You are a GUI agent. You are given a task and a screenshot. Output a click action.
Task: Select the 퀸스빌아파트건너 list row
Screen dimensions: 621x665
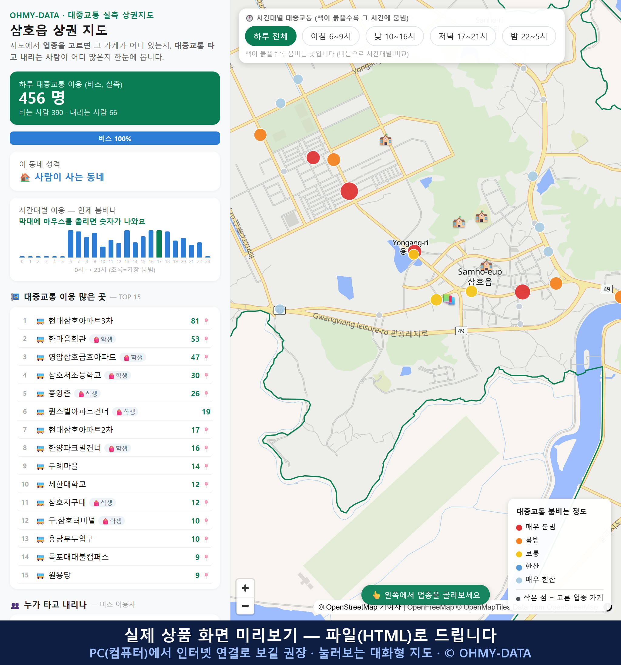point(115,412)
